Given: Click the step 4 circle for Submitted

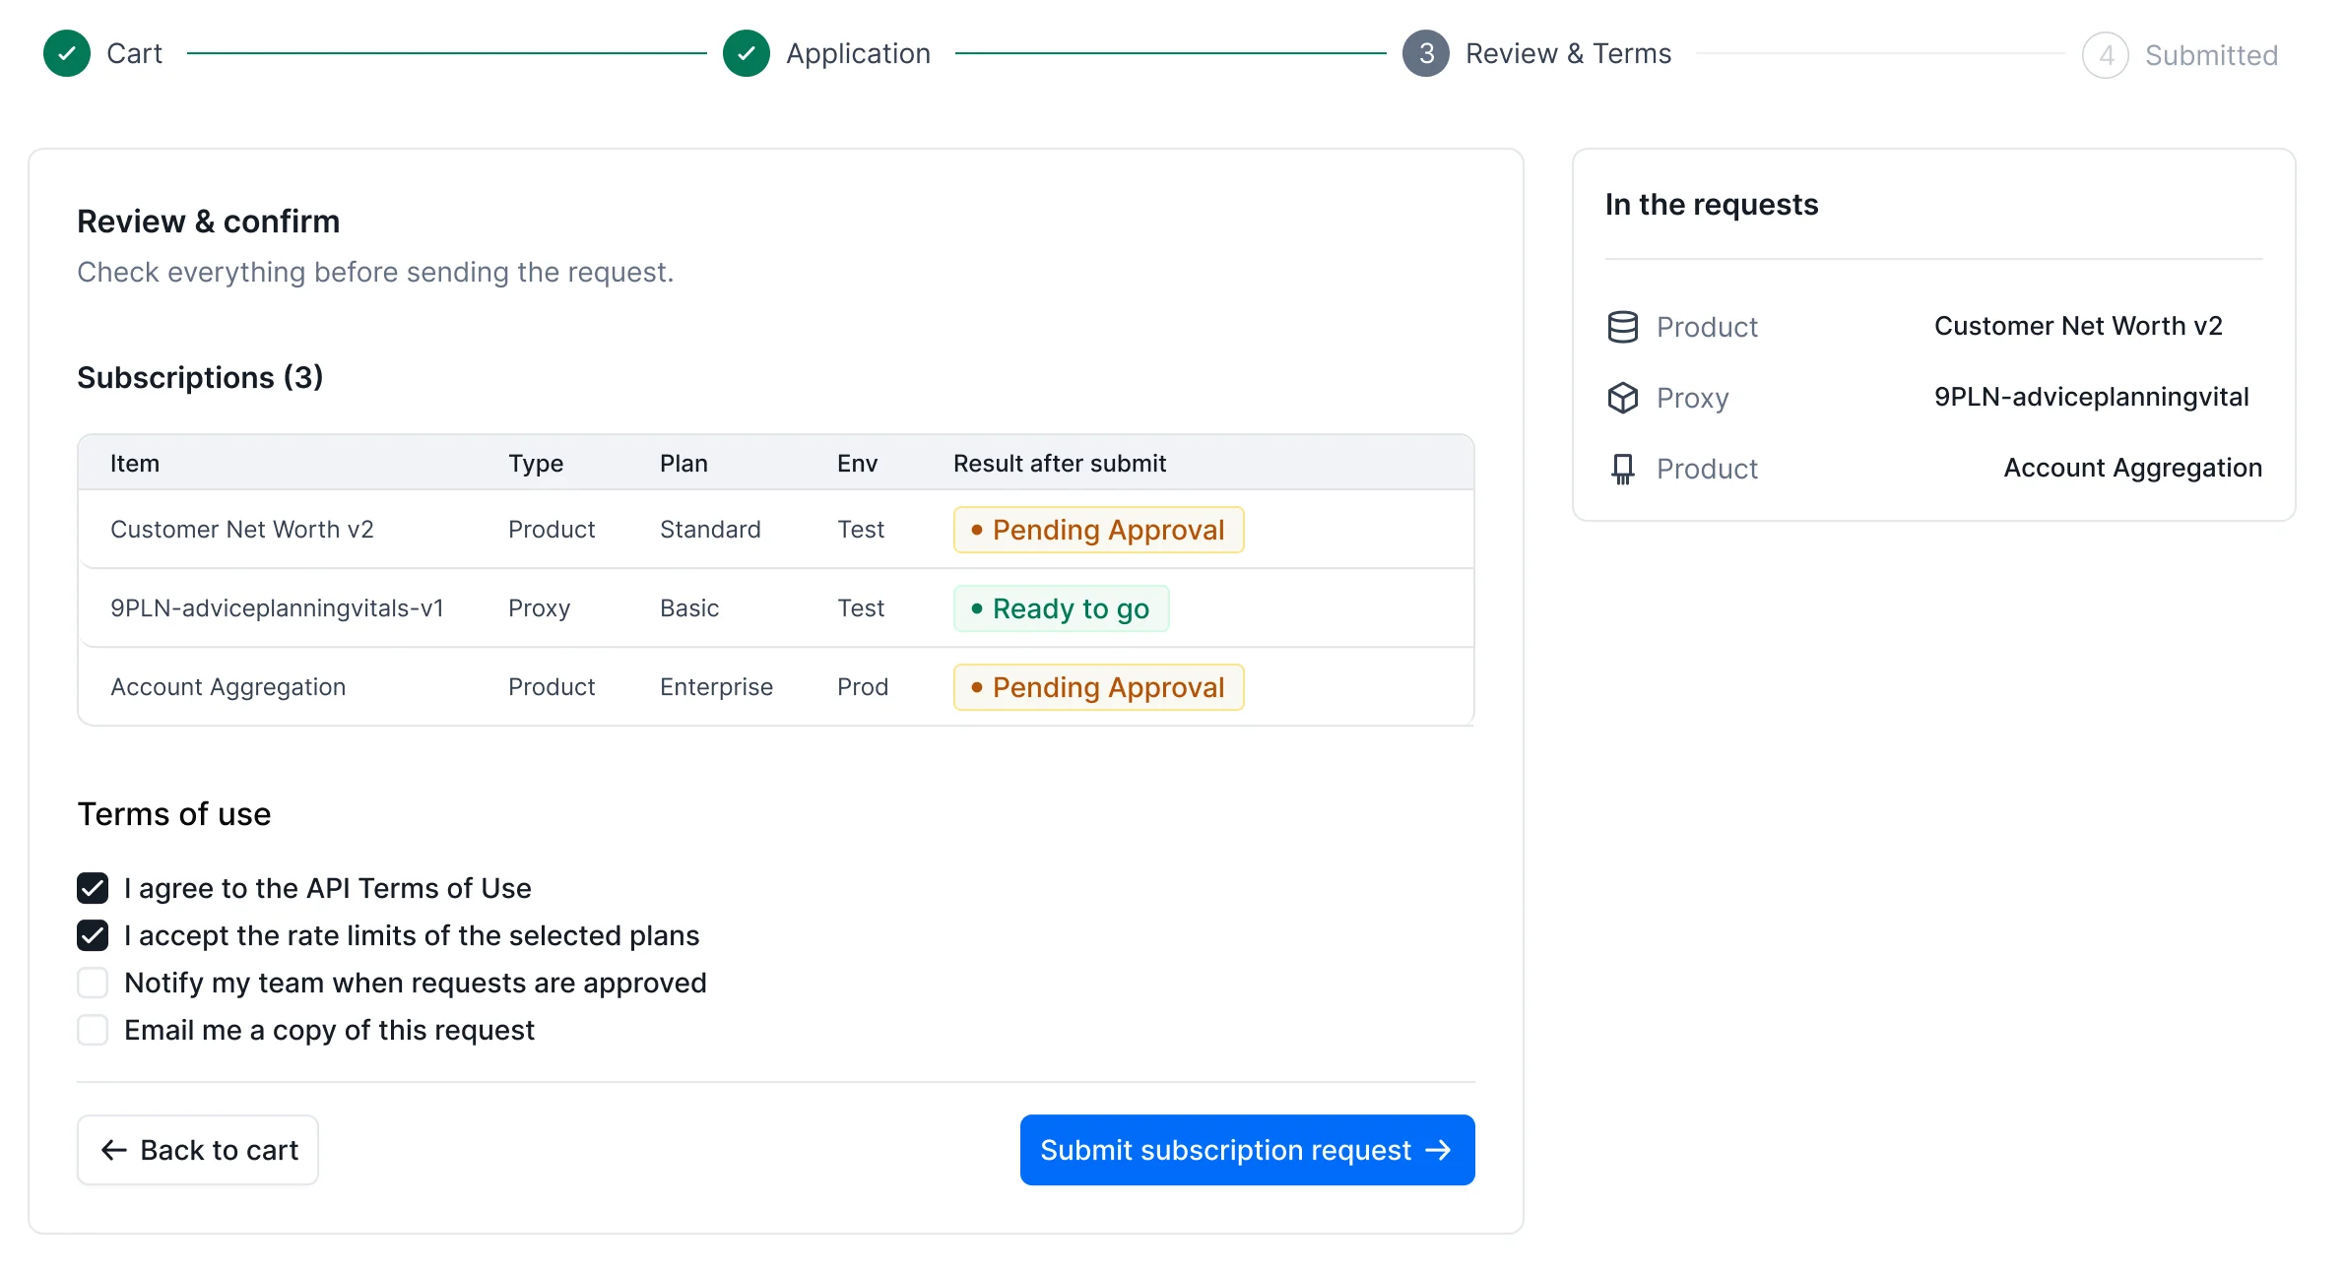Looking at the screenshot, I should tap(2106, 55).
